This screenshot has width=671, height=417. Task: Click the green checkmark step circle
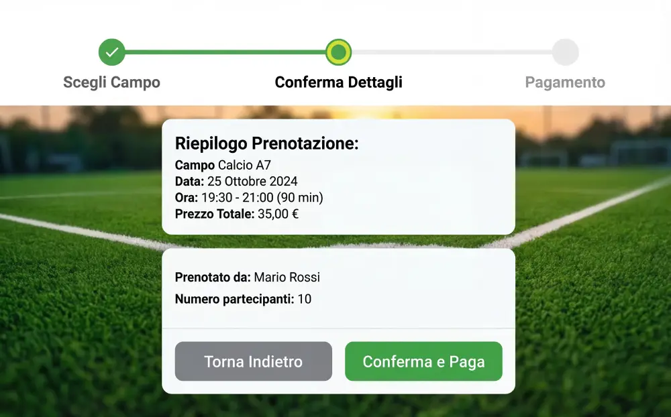[112, 52]
